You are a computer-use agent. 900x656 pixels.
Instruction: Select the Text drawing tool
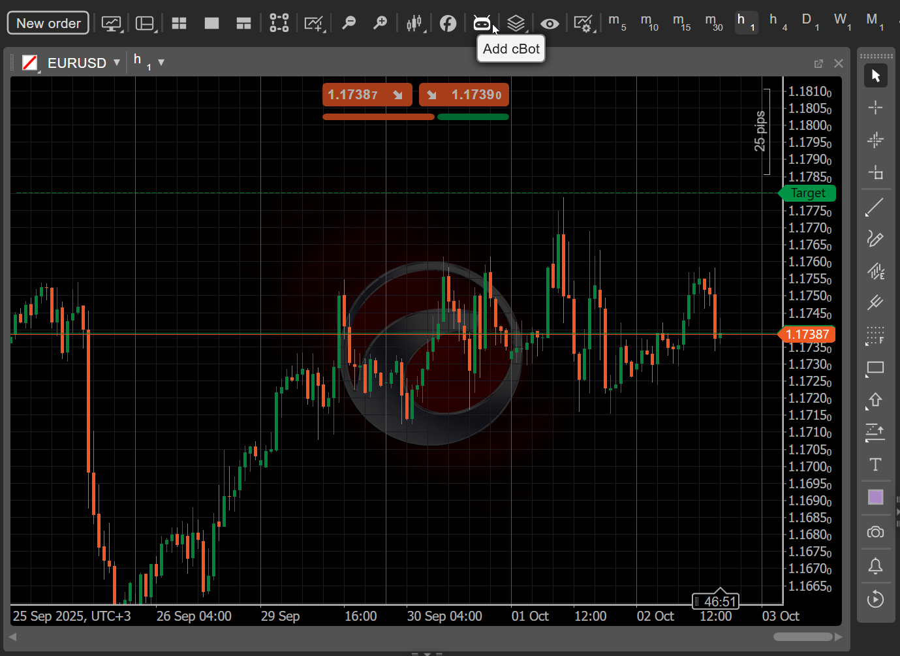pos(876,465)
